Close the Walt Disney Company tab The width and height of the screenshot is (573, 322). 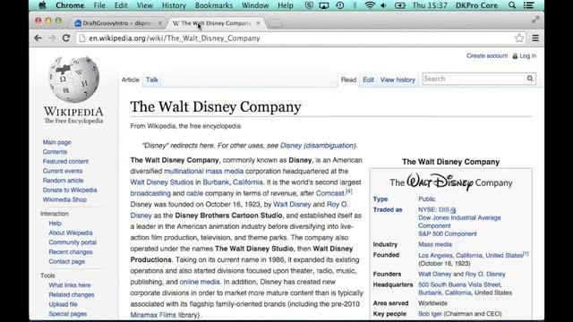click(259, 23)
